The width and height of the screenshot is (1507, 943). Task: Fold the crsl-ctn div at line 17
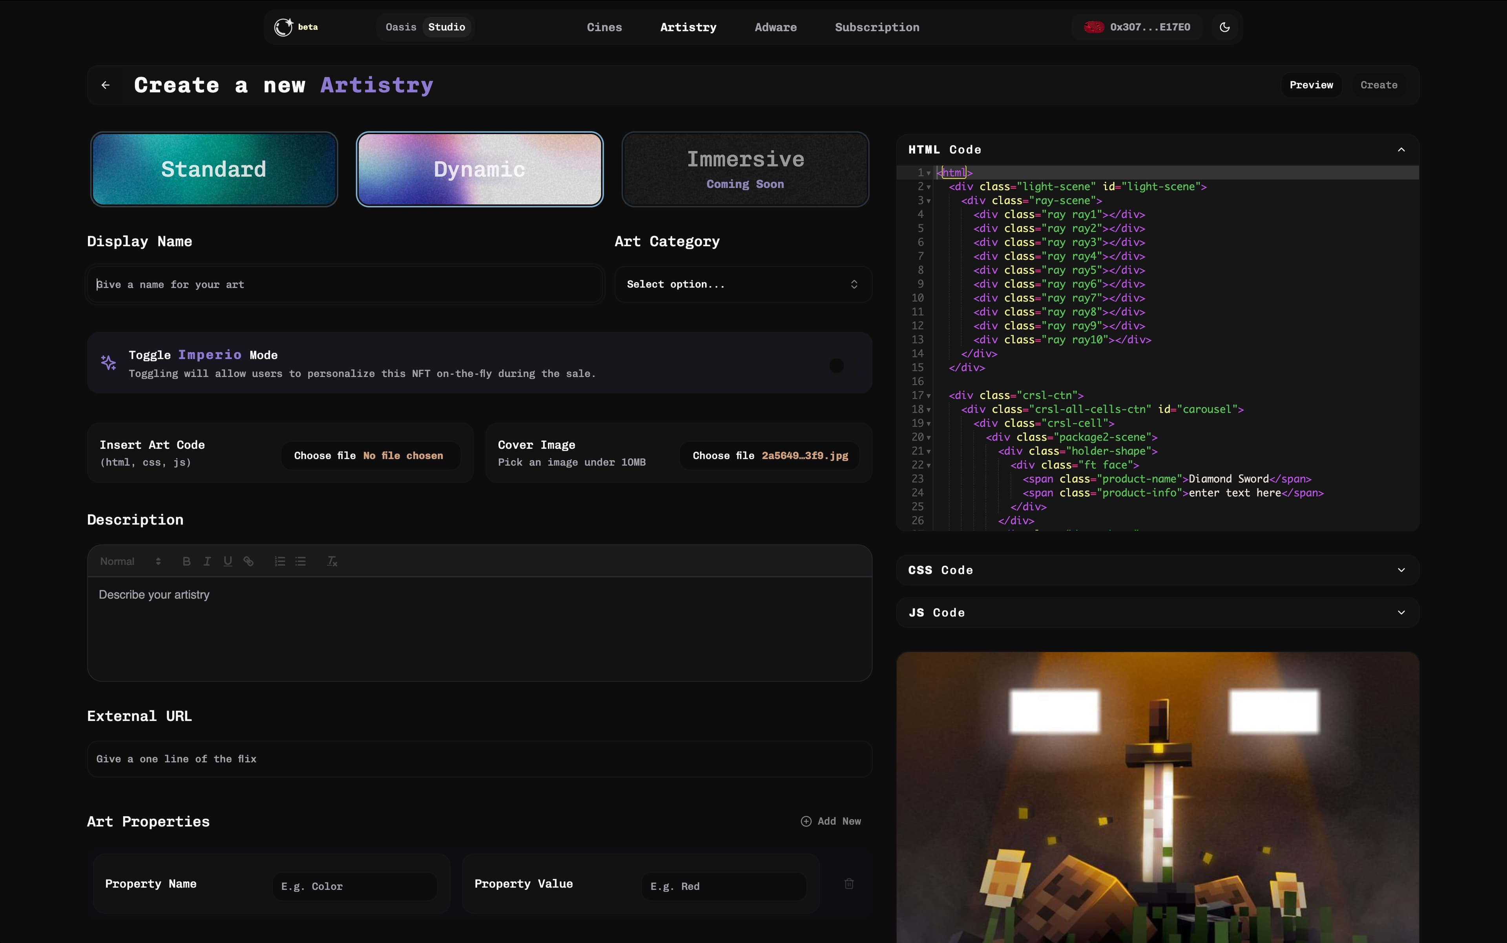click(x=929, y=396)
